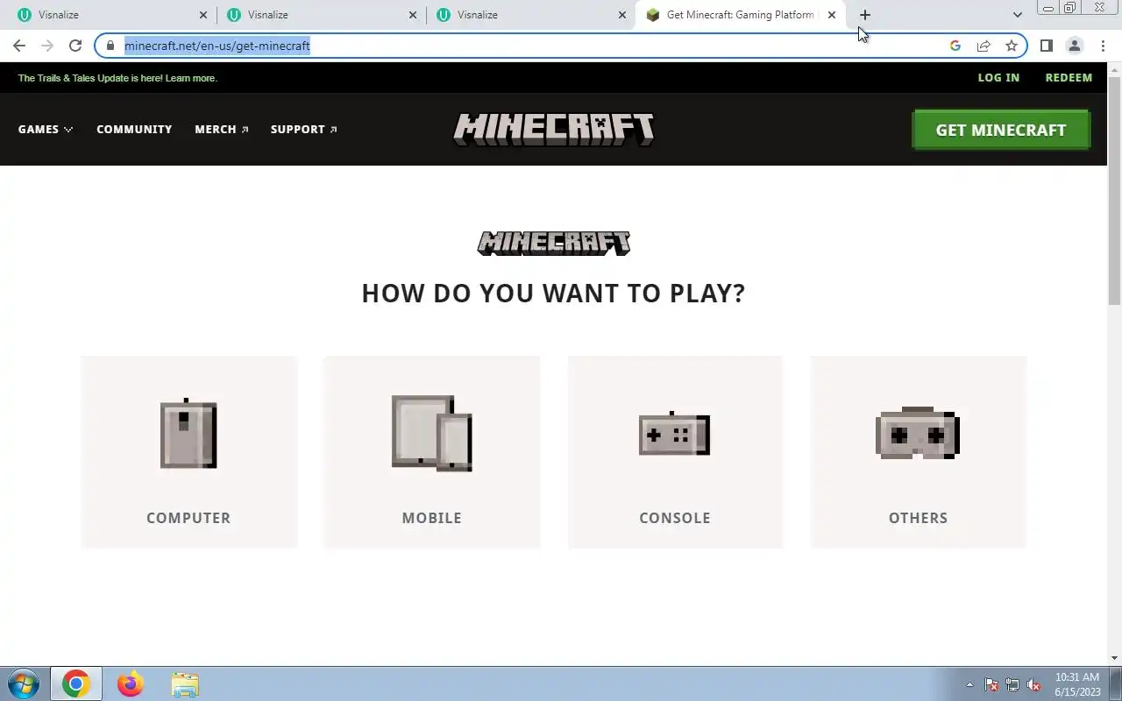Select the Others gamepad icon
Image resolution: width=1122 pixels, height=701 pixels.
pyautogui.click(x=918, y=433)
